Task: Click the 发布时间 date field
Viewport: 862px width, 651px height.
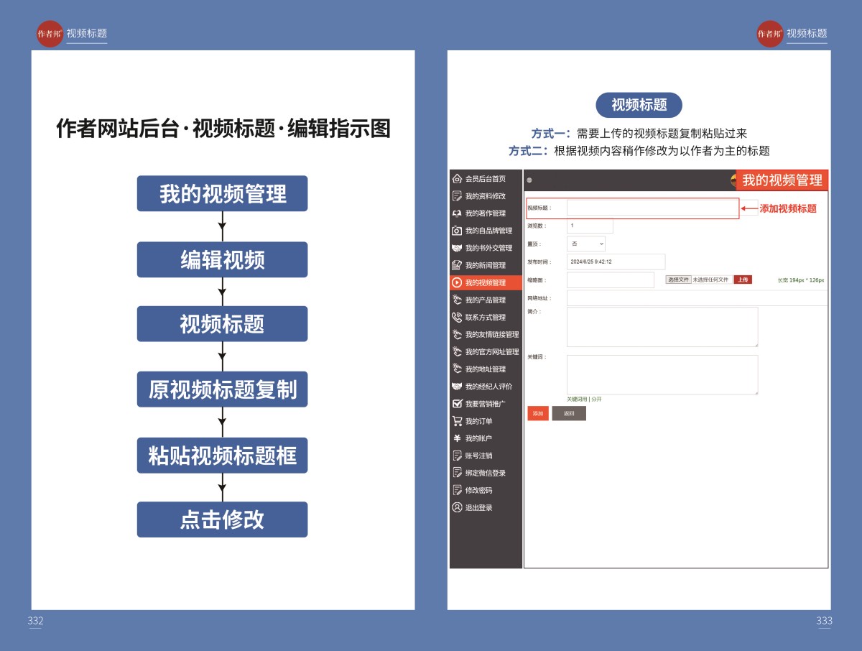Action: click(x=616, y=262)
